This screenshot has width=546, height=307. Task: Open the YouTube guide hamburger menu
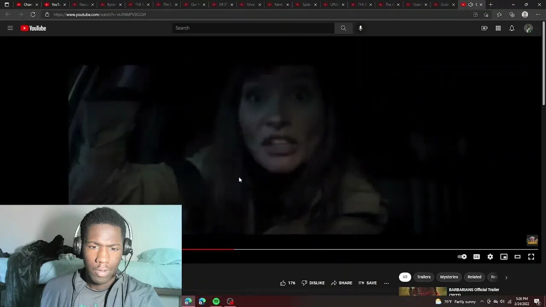[x=10, y=28]
